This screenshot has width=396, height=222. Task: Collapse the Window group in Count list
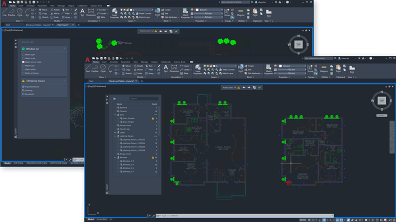pyautogui.click(x=115, y=157)
